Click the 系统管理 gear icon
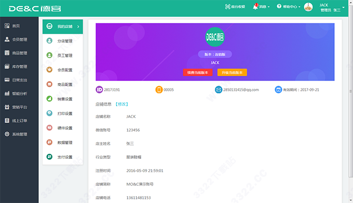 tap(7, 134)
